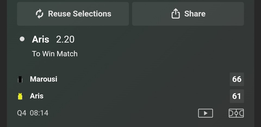The width and height of the screenshot is (261, 127).
Task: Click the 2.20 odds value
Action: click(65, 40)
